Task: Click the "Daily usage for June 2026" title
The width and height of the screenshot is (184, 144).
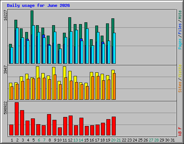Action: 38,5
